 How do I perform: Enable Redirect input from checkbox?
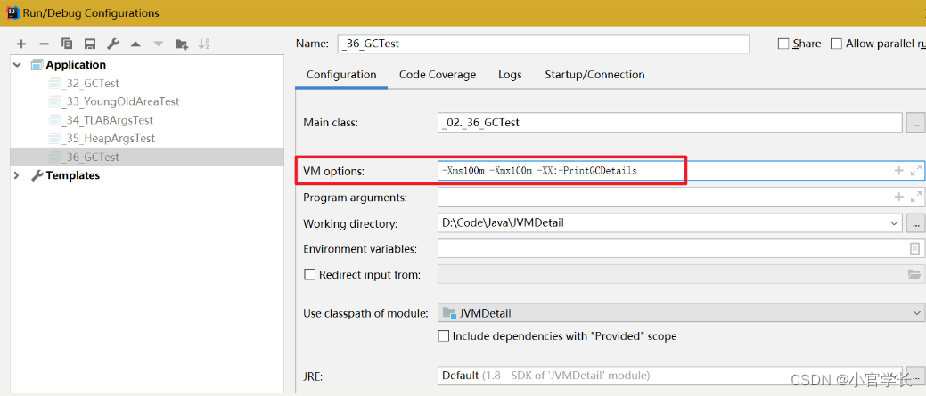click(310, 275)
